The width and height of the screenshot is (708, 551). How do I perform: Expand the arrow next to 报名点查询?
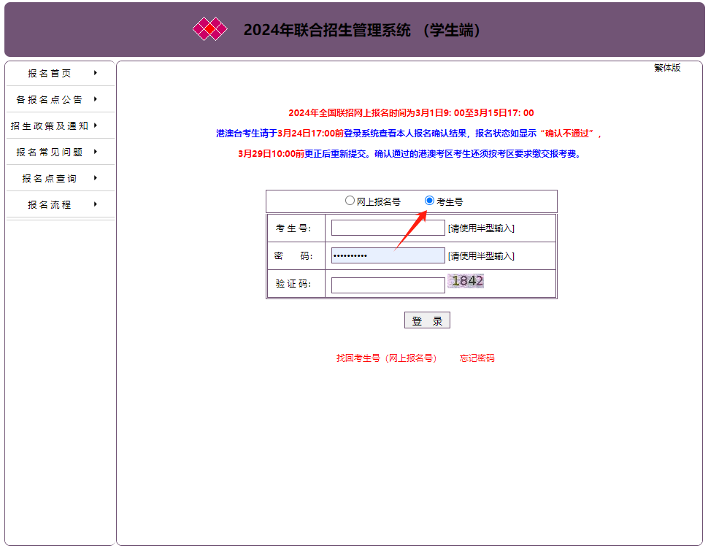click(x=96, y=178)
